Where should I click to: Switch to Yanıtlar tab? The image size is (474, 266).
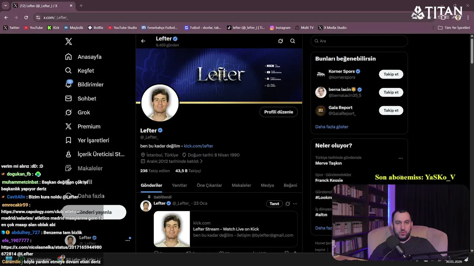tap(179, 185)
